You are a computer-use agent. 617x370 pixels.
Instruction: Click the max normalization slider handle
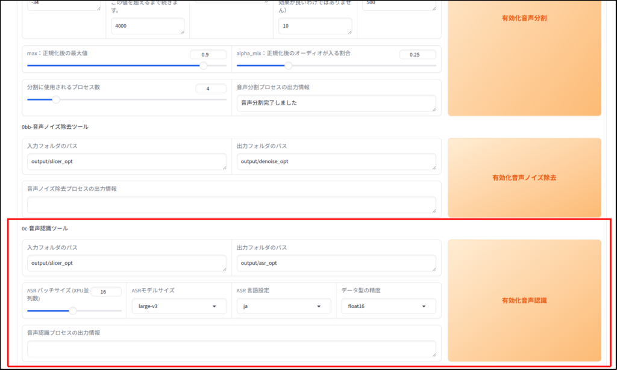coord(204,66)
